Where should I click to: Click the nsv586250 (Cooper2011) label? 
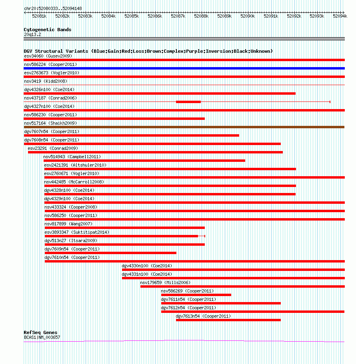click(71, 215)
